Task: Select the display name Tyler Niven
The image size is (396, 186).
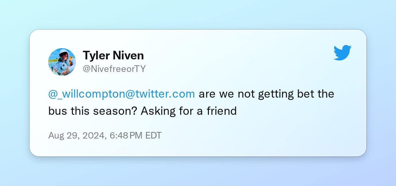Action: tap(113, 55)
